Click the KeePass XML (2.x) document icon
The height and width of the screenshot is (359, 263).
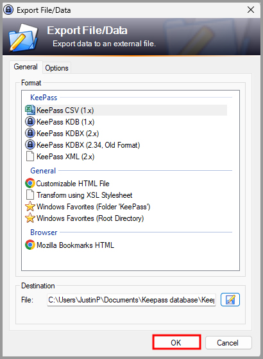tap(30, 156)
